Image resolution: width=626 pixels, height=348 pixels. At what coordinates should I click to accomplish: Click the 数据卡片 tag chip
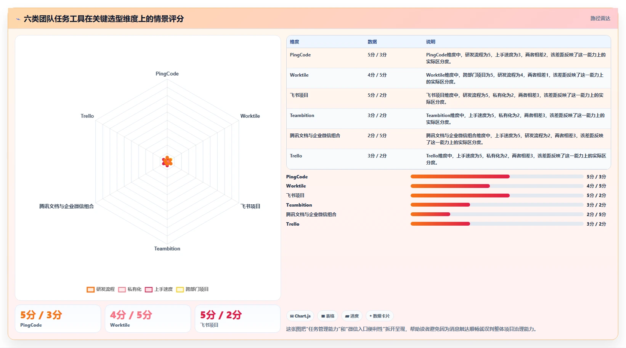[380, 316]
